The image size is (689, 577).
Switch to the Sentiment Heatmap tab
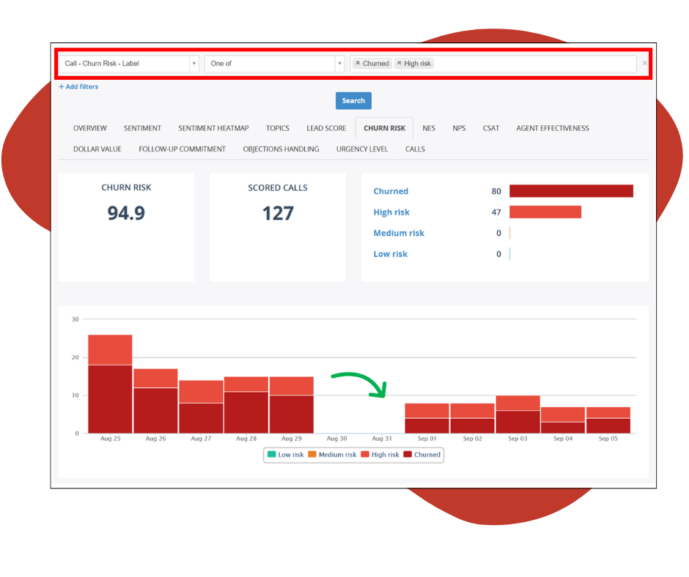[x=213, y=128]
